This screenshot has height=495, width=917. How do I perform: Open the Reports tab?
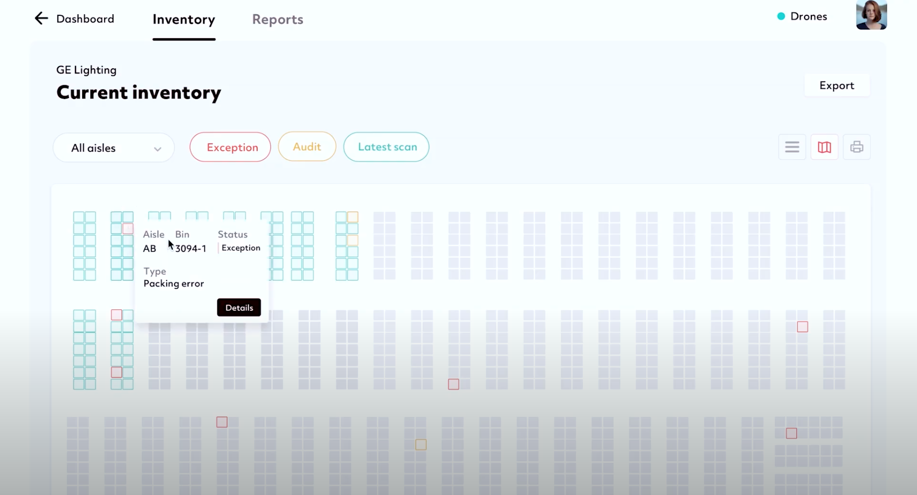click(277, 19)
